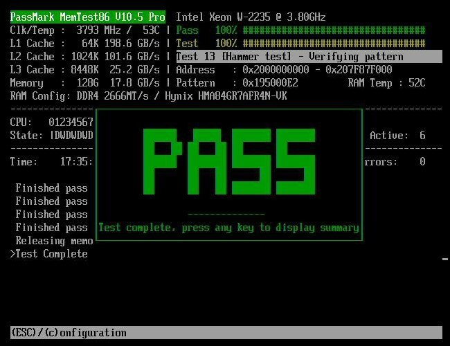This screenshot has width=450, height=346.
Task: Click the '>Test Complete' log line
Action: [x=48, y=254]
